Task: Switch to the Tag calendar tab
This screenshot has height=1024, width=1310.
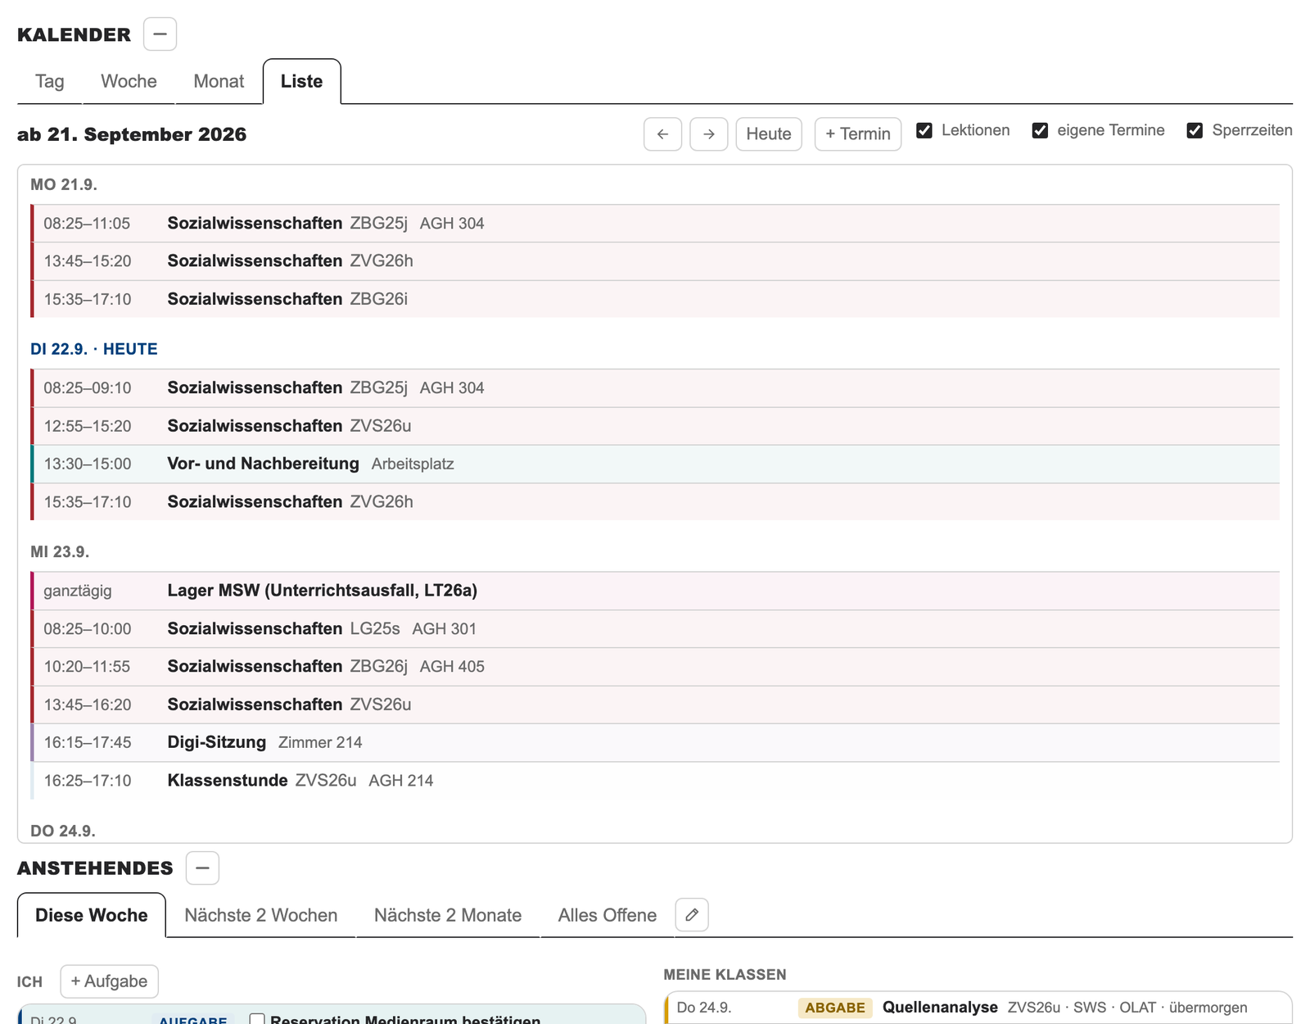Action: click(x=50, y=81)
